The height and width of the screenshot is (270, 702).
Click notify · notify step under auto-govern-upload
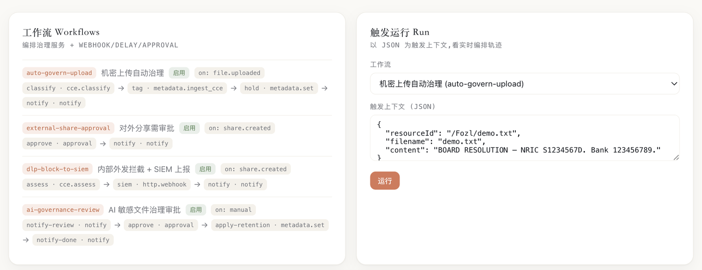pyautogui.click(x=54, y=103)
